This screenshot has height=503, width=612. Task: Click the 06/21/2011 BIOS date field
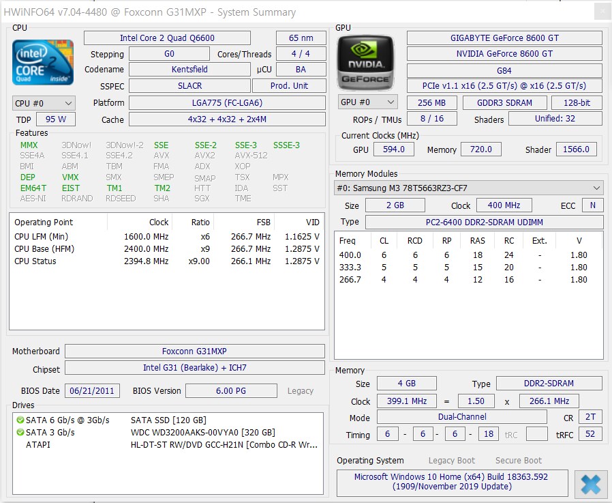click(x=92, y=391)
